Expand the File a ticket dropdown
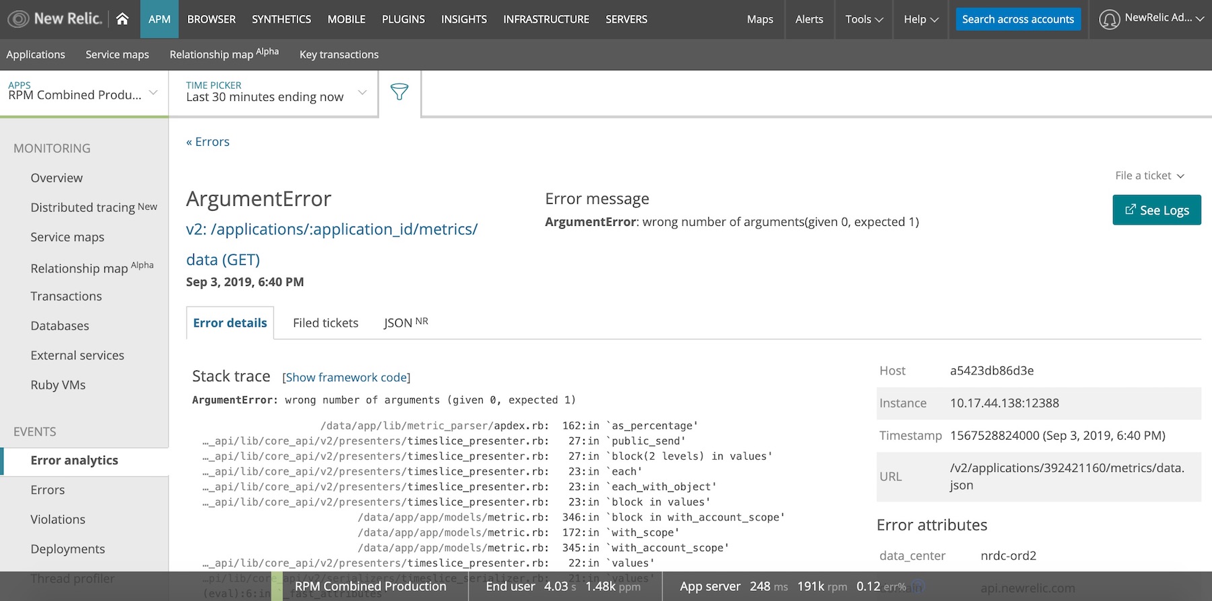 1149,175
